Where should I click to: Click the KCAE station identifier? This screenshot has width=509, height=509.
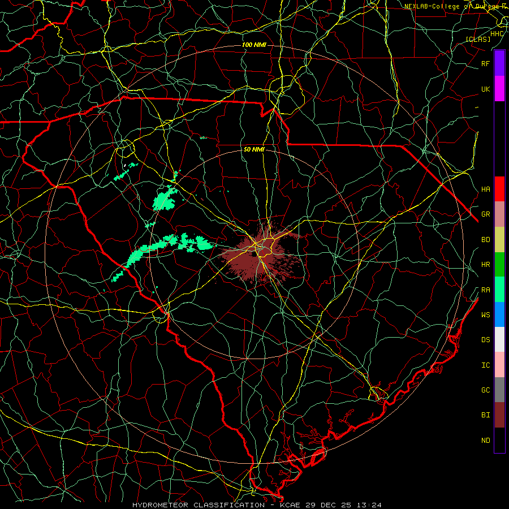(x=291, y=505)
